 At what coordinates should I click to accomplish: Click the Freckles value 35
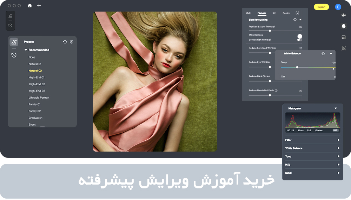click(x=301, y=27)
